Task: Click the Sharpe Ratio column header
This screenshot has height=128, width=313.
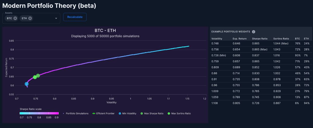Action: click(x=260, y=39)
